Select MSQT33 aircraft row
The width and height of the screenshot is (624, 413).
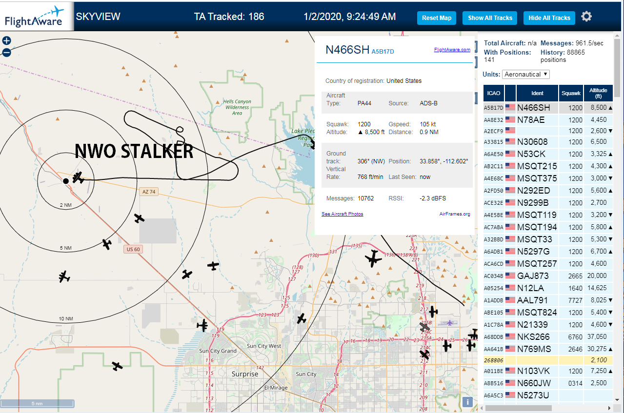click(x=548, y=239)
